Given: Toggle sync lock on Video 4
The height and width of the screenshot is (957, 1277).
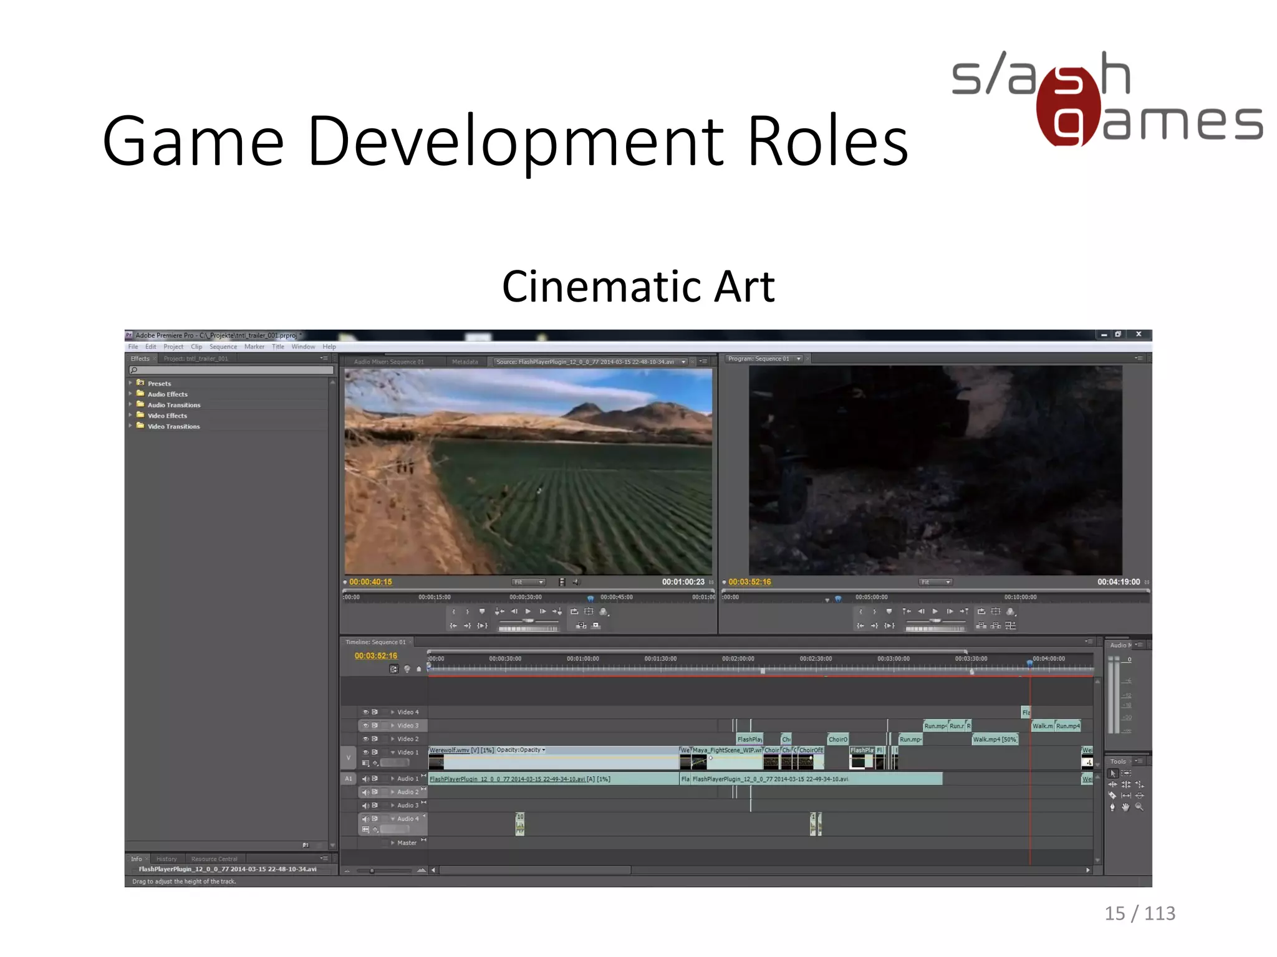Looking at the screenshot, I should pos(375,712).
